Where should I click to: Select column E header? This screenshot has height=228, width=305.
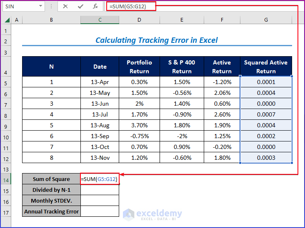(x=182, y=20)
